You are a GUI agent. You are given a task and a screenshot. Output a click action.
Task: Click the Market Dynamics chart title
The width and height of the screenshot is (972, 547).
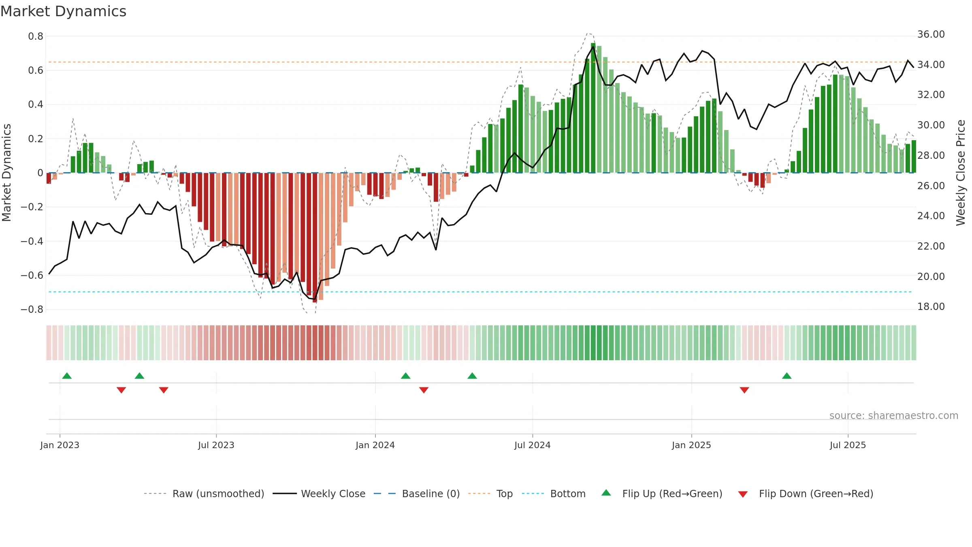point(63,11)
